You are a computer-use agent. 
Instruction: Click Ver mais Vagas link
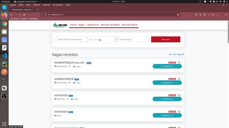[176, 54]
